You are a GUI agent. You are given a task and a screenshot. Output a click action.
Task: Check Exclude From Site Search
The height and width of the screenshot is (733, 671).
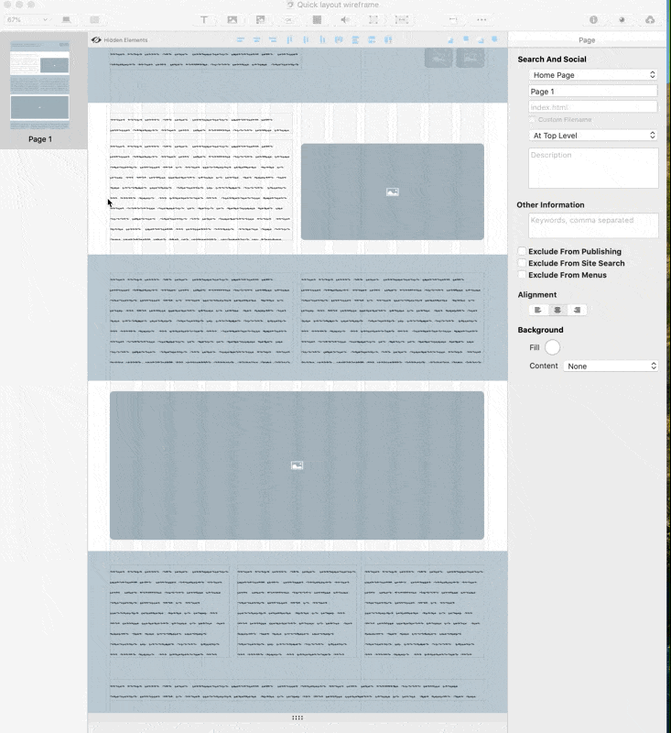tap(522, 263)
